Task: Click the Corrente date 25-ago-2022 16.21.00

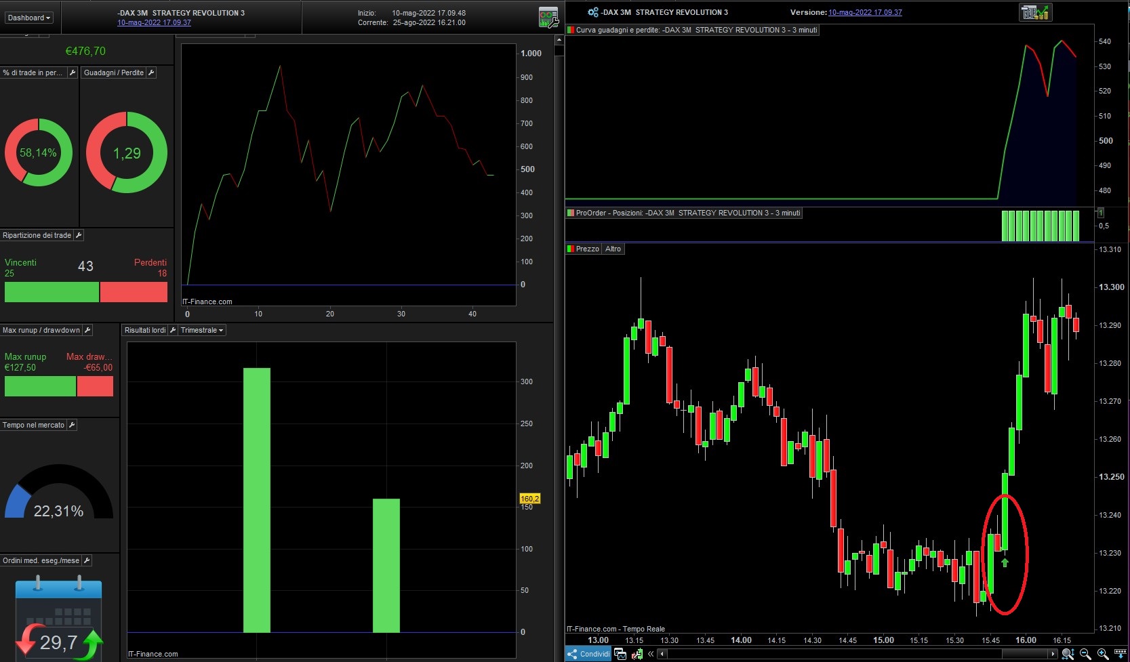Action: pyautogui.click(x=429, y=22)
